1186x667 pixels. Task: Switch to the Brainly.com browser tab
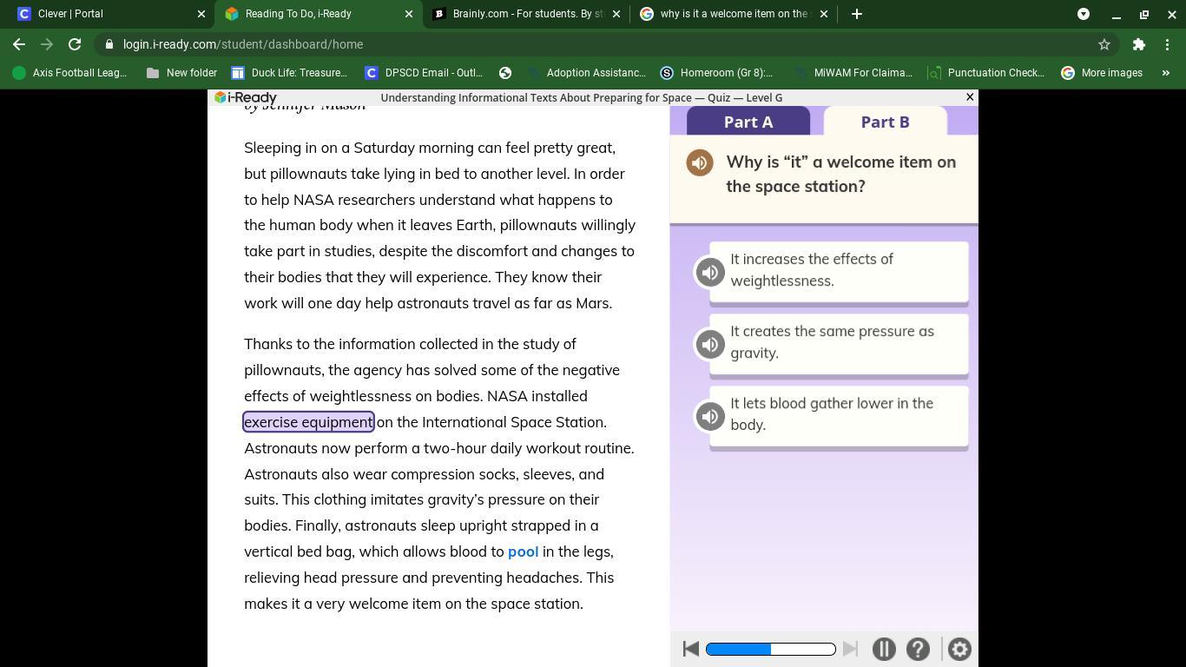pyautogui.click(x=527, y=14)
